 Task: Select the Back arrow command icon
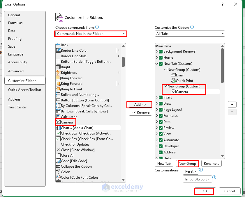pyautogui.click(x=58, y=45)
